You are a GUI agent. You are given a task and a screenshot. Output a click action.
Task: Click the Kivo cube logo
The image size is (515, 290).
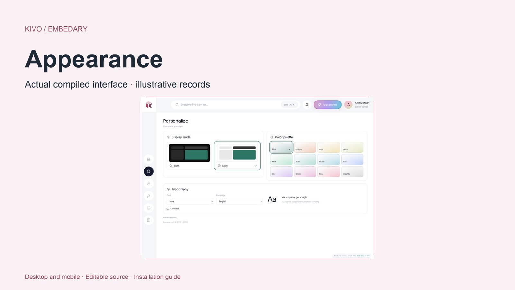(149, 105)
